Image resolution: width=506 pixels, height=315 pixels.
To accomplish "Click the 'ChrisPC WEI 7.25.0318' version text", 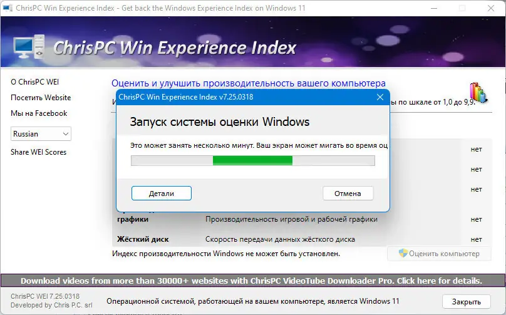I will coord(45,296).
